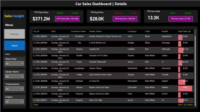Select the C_CND_000007 cell

click(40, 75)
